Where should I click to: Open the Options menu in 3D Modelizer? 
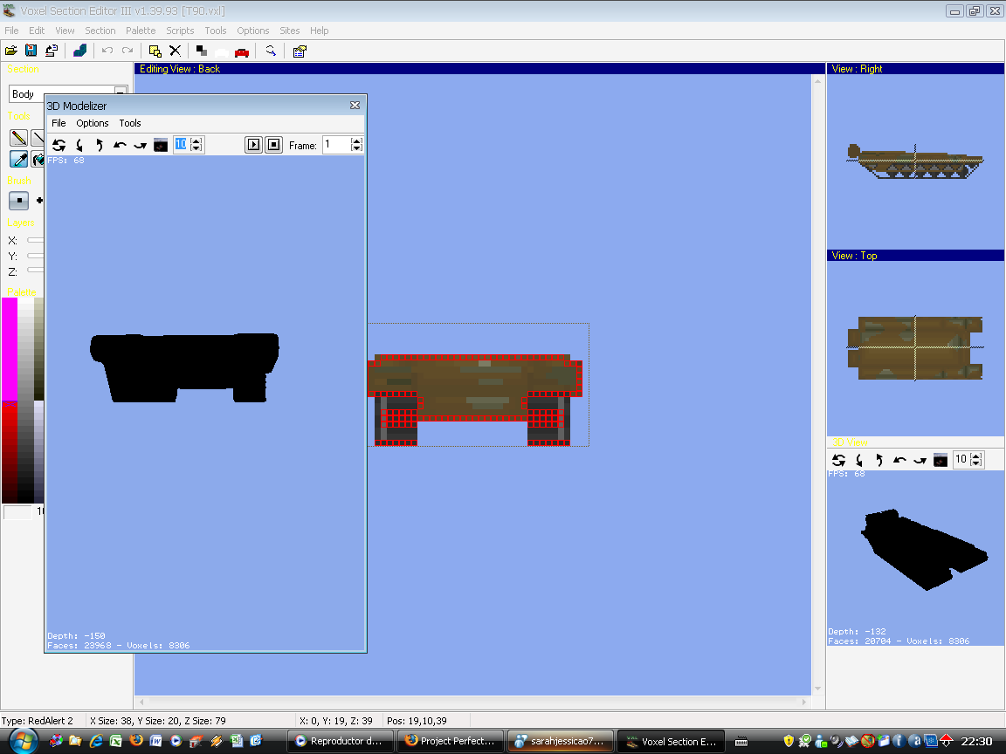(x=93, y=123)
